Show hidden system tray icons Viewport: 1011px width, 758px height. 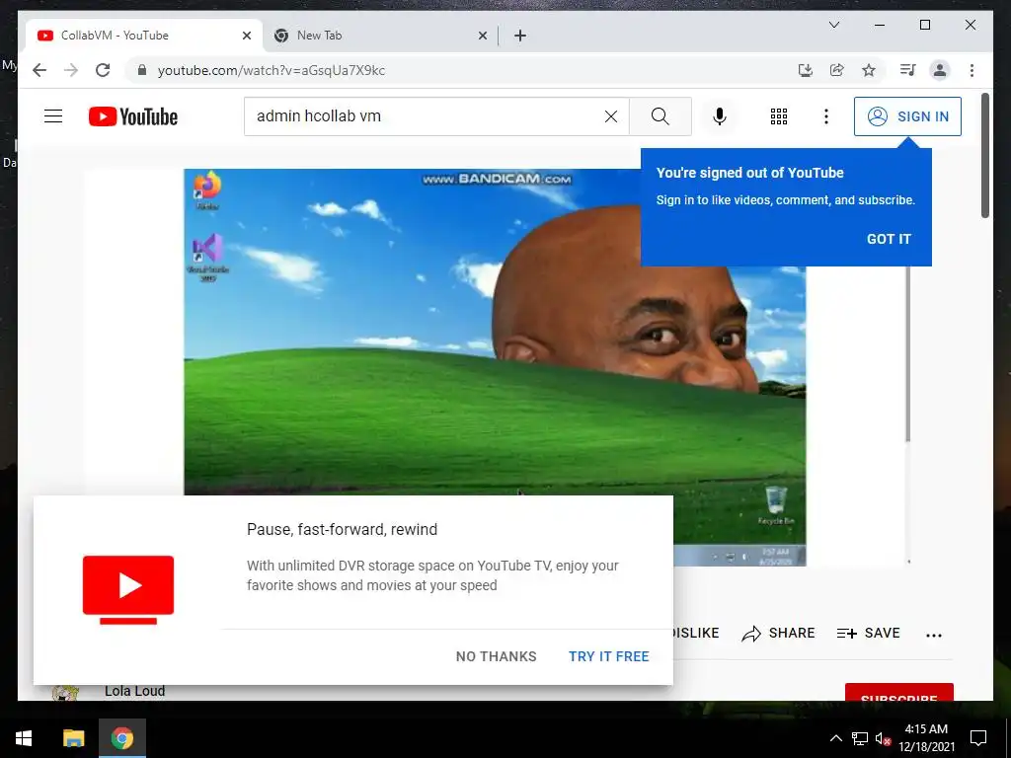835,738
